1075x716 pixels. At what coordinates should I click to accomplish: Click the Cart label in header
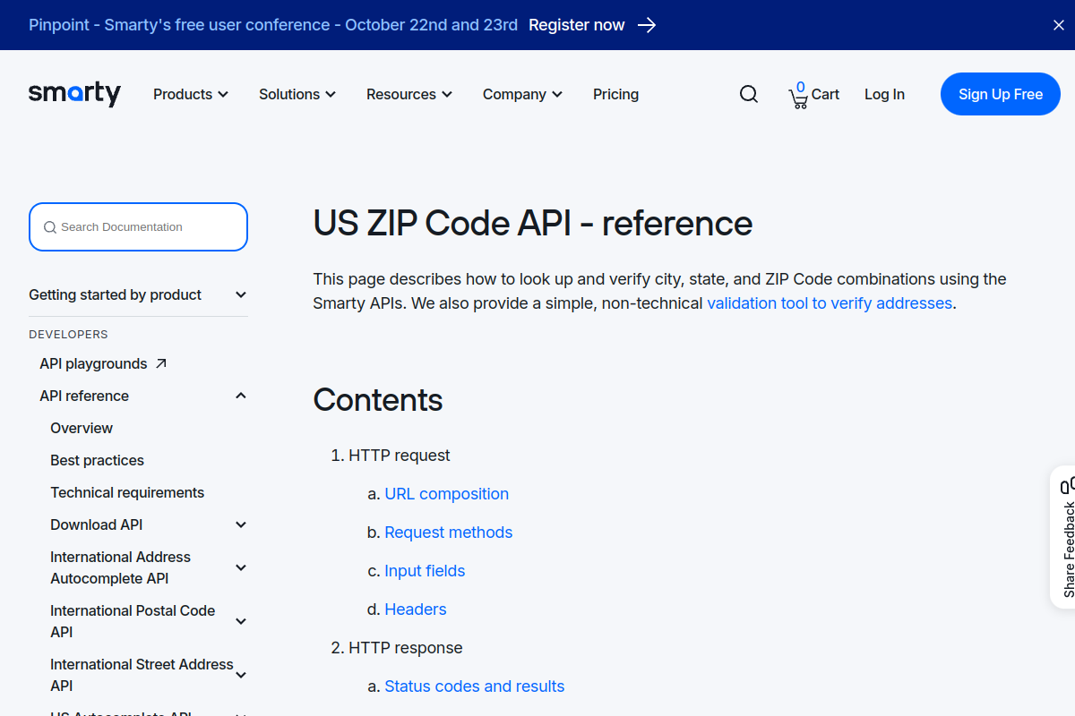coord(825,94)
